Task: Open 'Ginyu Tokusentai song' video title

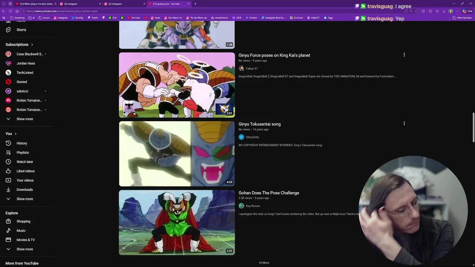Action: click(x=259, y=124)
